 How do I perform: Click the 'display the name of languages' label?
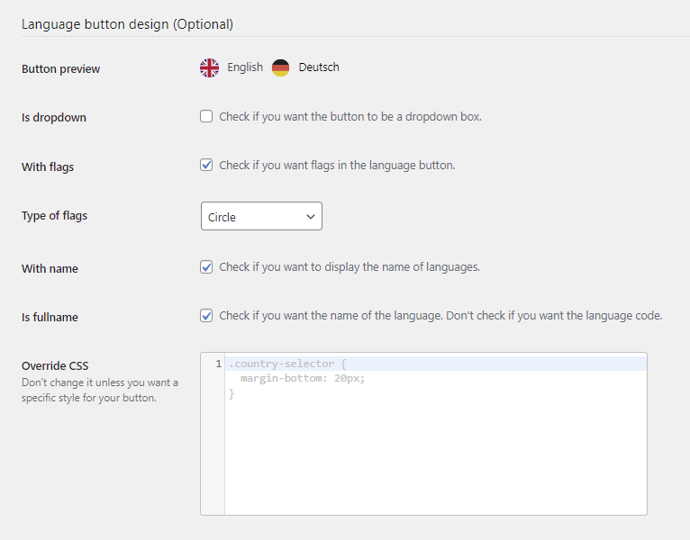coord(350,267)
